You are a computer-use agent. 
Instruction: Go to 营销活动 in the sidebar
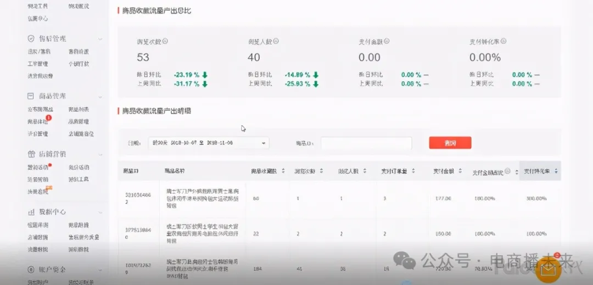coord(38,167)
